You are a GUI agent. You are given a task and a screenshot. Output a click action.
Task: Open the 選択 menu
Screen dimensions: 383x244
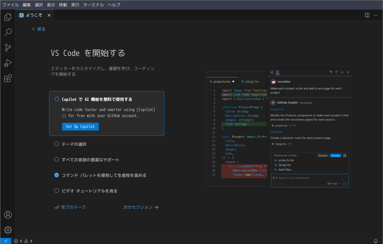(39, 5)
